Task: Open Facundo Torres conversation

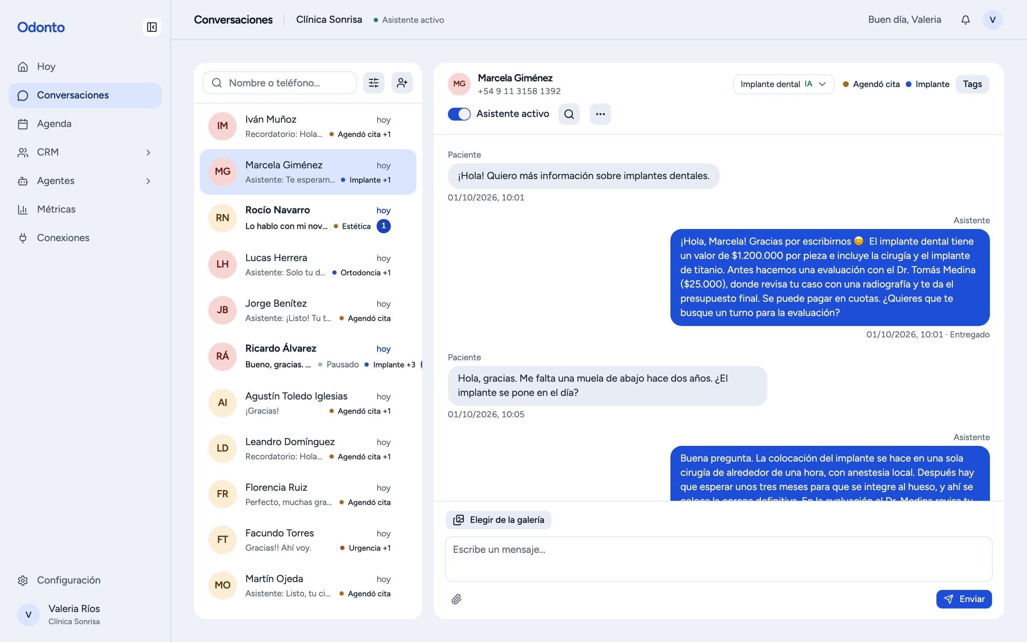Action: tap(308, 540)
